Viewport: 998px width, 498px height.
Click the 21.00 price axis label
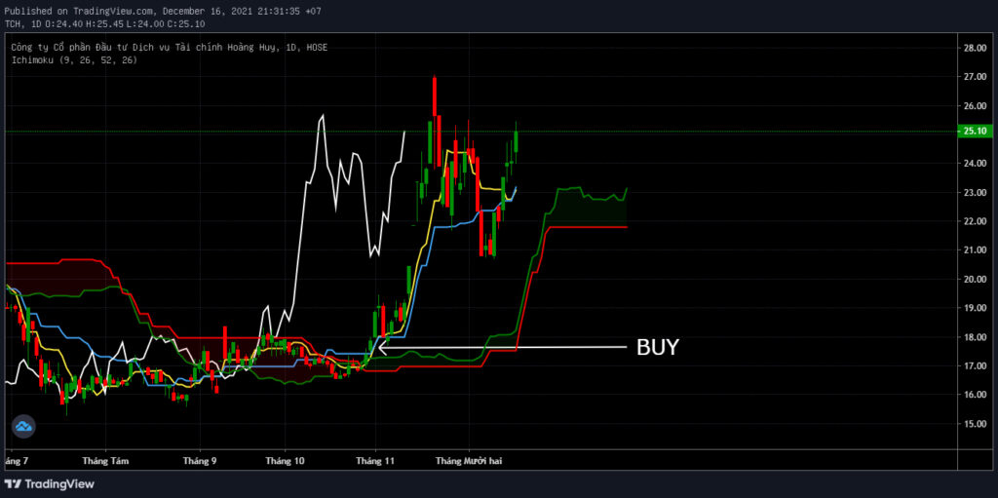pos(975,250)
